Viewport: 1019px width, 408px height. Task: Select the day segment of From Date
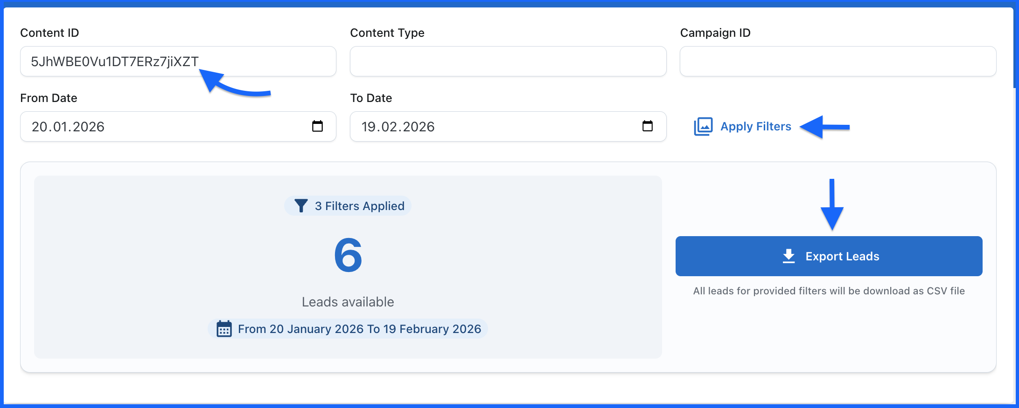click(x=39, y=127)
